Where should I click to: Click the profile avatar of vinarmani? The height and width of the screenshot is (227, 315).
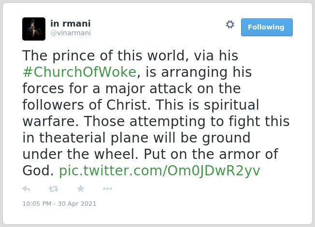34,29
